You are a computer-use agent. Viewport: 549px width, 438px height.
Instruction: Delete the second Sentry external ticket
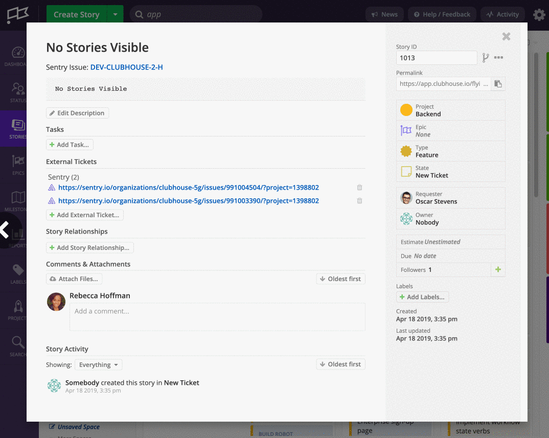click(359, 201)
